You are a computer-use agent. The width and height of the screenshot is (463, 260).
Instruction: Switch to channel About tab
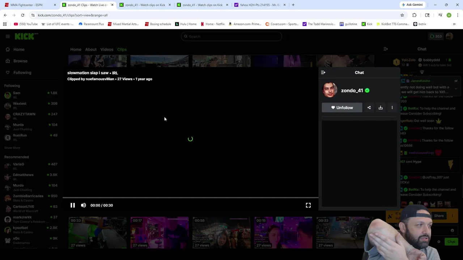point(91,49)
